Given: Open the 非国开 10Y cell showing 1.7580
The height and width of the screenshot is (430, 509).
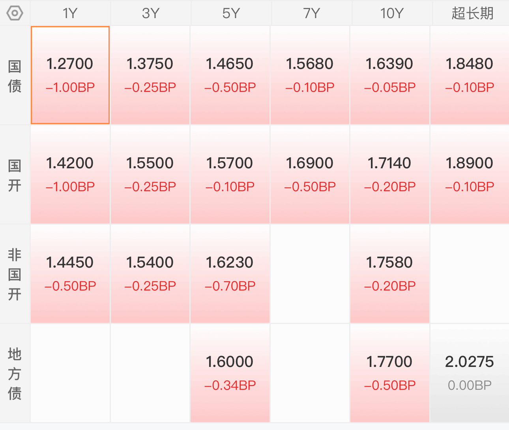Looking at the screenshot, I should [390, 274].
